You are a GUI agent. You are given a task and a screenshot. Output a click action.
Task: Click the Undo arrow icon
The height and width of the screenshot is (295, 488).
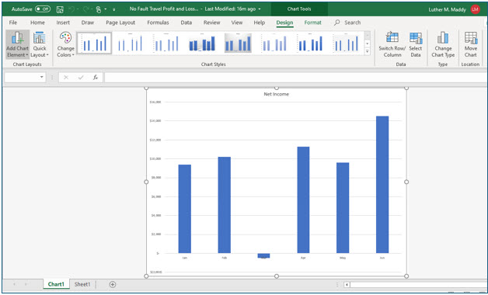click(x=71, y=9)
